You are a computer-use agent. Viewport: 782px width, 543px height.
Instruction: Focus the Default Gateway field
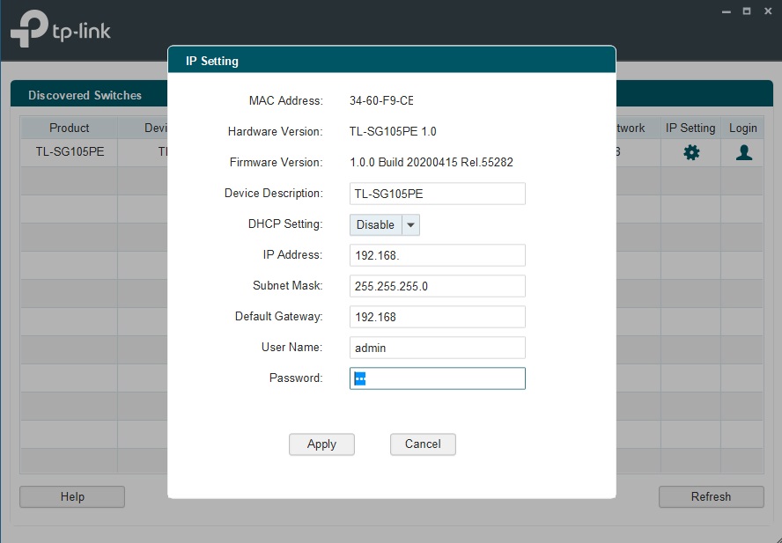click(438, 317)
